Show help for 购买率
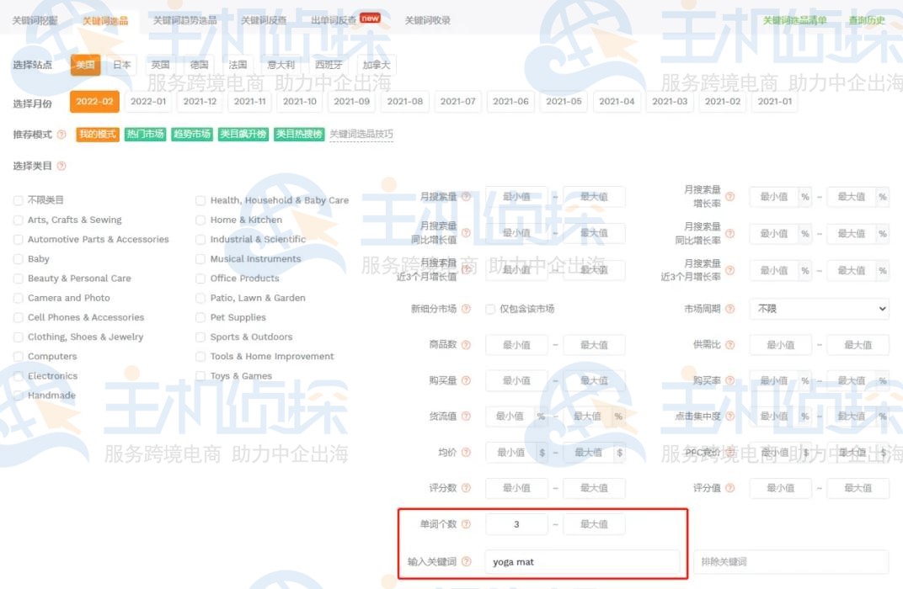The width and height of the screenshot is (903, 589). 730,380
